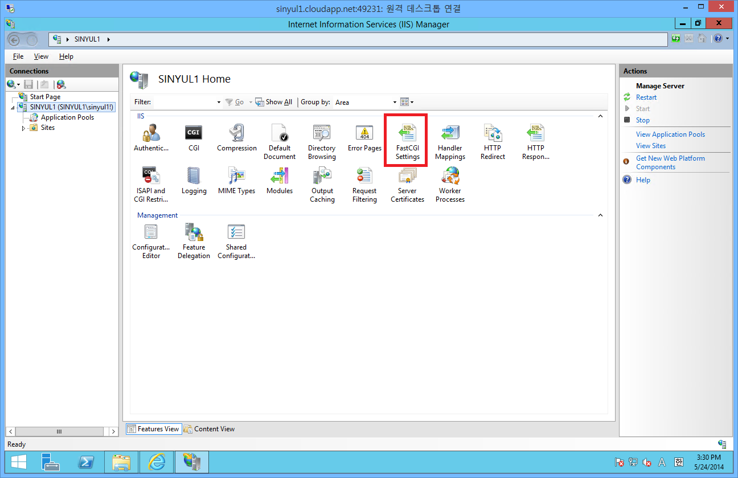Open Server Certificates feature
Viewport: 738px width, 478px height.
407,185
